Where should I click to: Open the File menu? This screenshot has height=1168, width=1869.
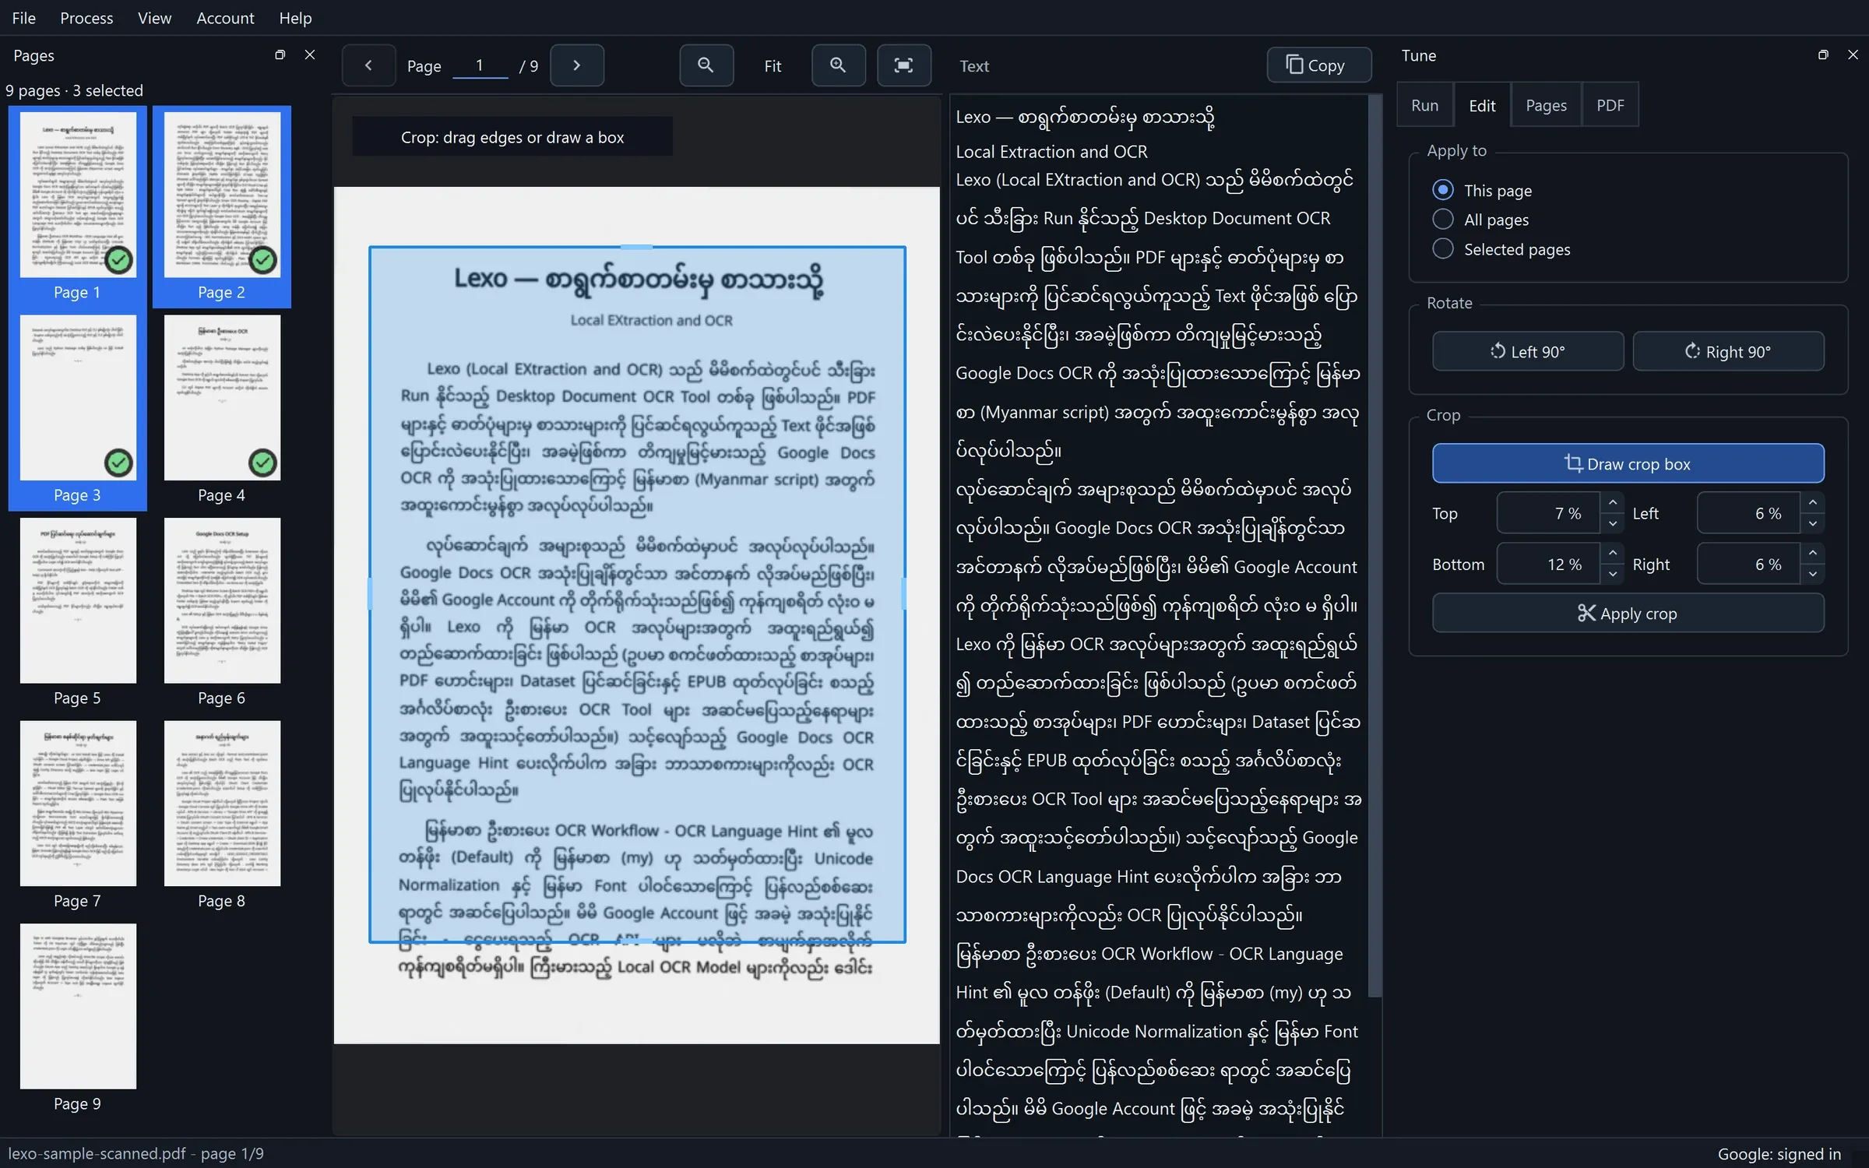(x=23, y=17)
